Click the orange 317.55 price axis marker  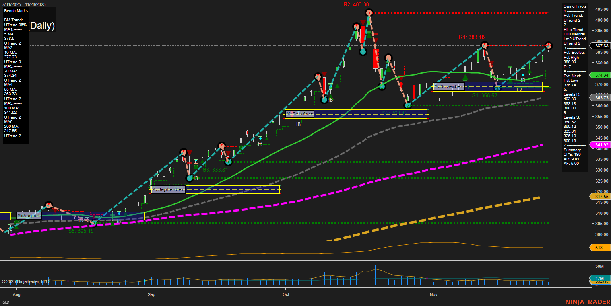click(x=600, y=197)
